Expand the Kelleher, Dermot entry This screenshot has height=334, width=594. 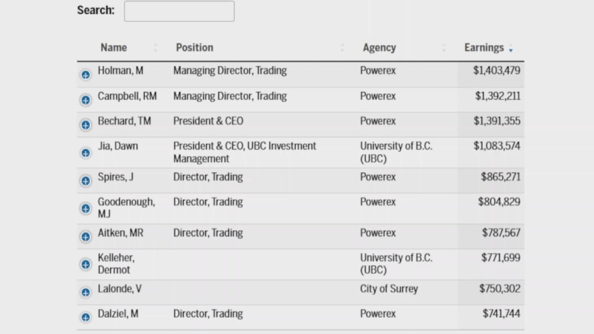[86, 264]
